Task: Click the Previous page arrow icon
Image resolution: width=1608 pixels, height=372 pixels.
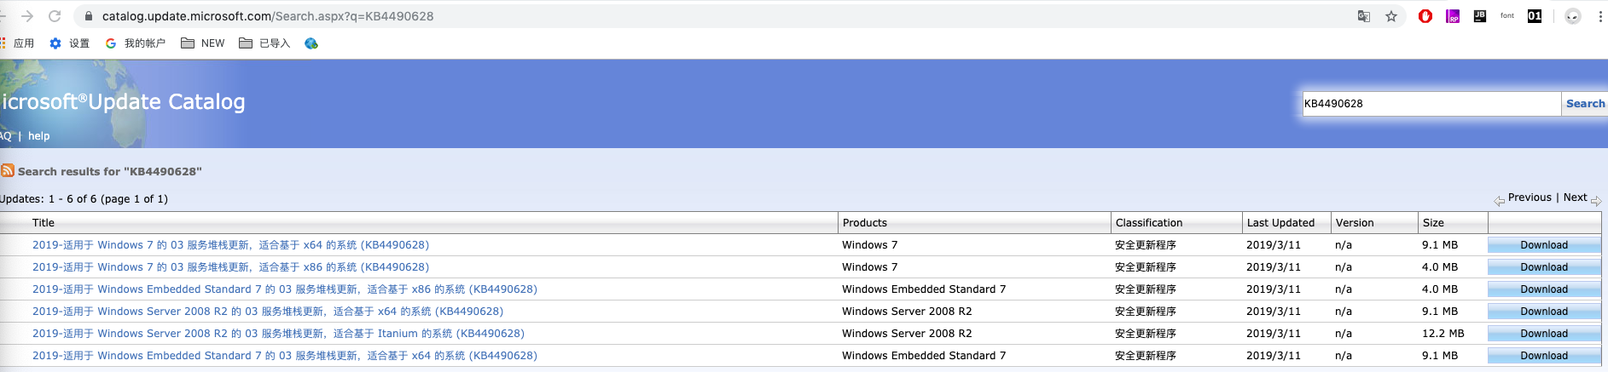Action: coord(1500,201)
